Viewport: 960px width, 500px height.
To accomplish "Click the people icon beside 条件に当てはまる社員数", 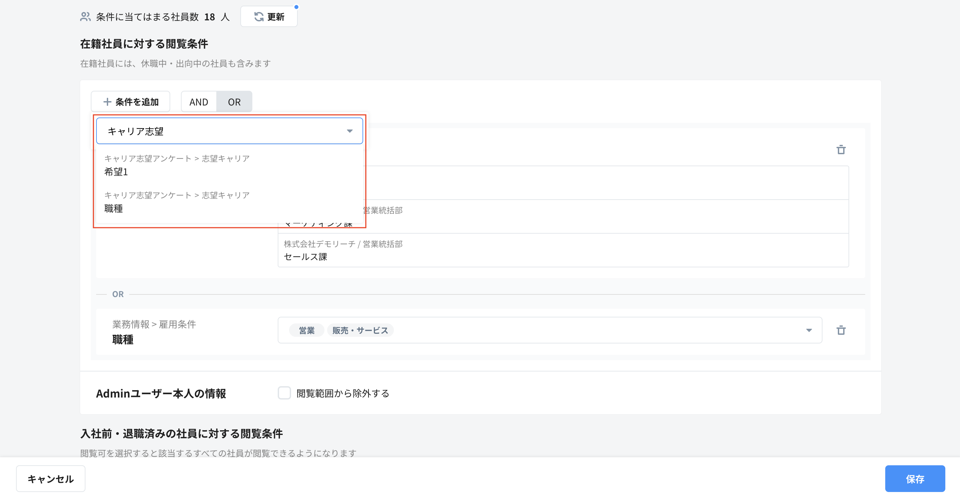I will [85, 17].
